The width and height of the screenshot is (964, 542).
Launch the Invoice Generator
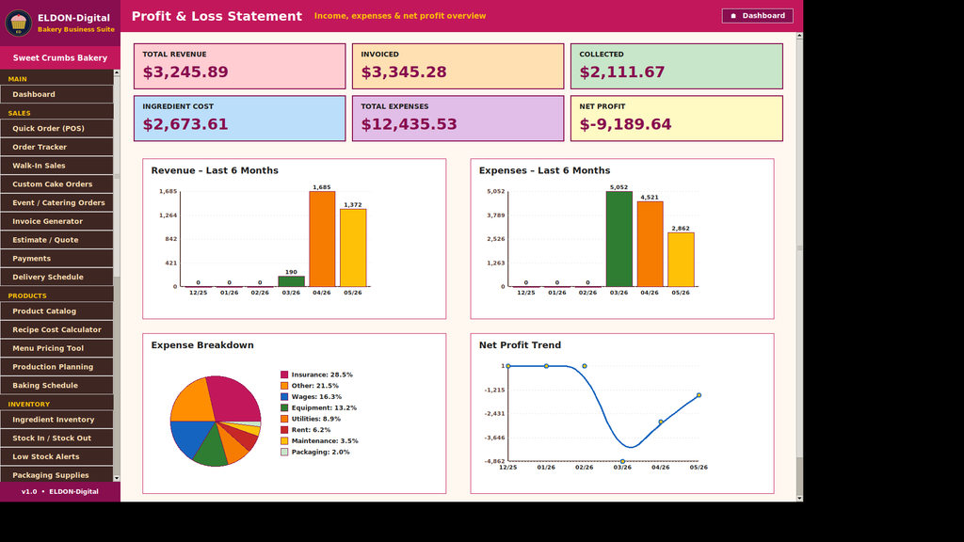coord(56,221)
